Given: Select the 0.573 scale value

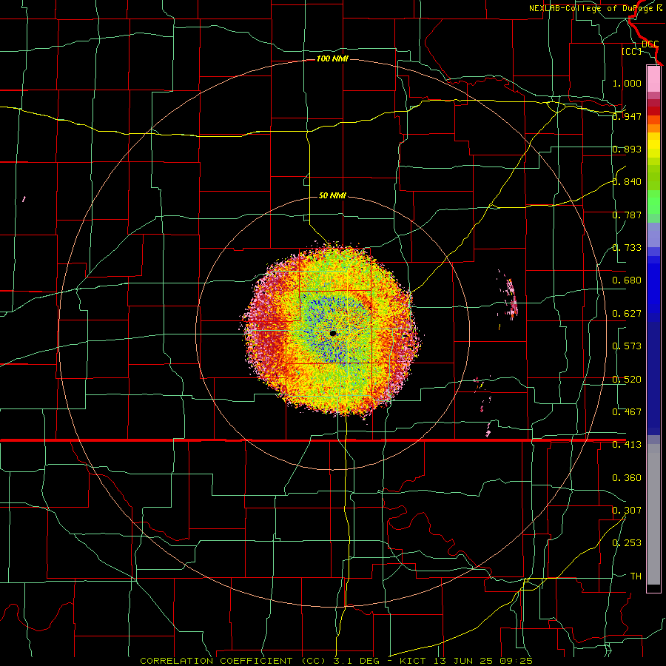Looking at the screenshot, I should [x=627, y=346].
